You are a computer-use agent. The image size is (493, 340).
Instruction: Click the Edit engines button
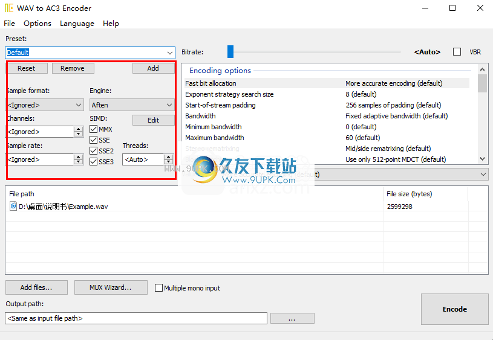click(x=154, y=120)
